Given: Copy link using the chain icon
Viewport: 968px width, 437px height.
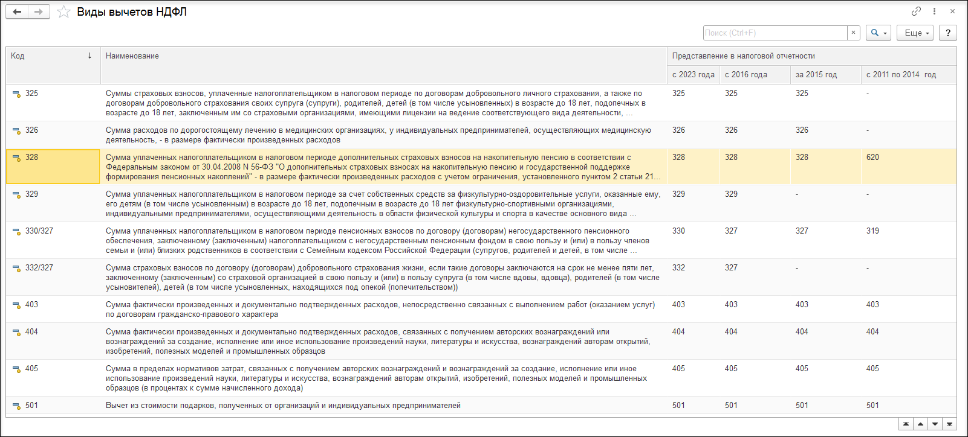Looking at the screenshot, I should [916, 11].
